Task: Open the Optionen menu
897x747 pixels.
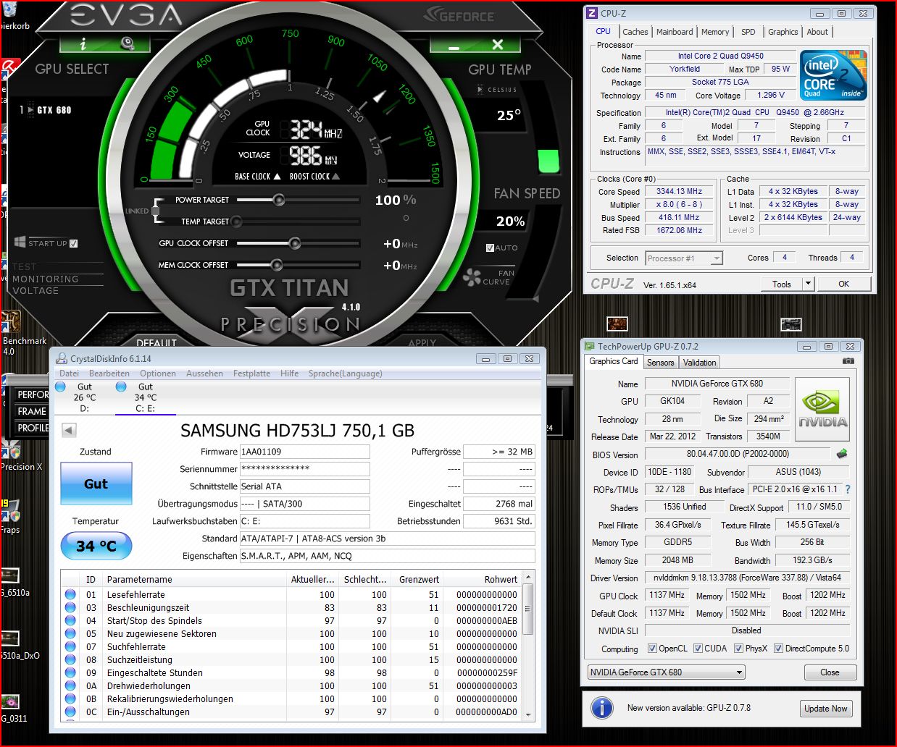Action: (x=158, y=373)
